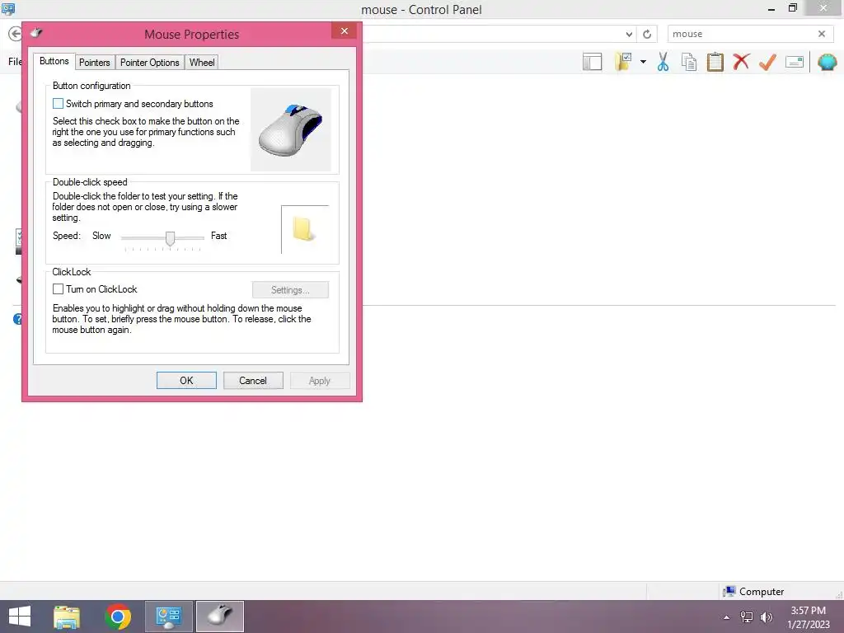The height and width of the screenshot is (633, 844).
Task: Select the Mouse Properties taskbar icon
Action: coord(219,617)
